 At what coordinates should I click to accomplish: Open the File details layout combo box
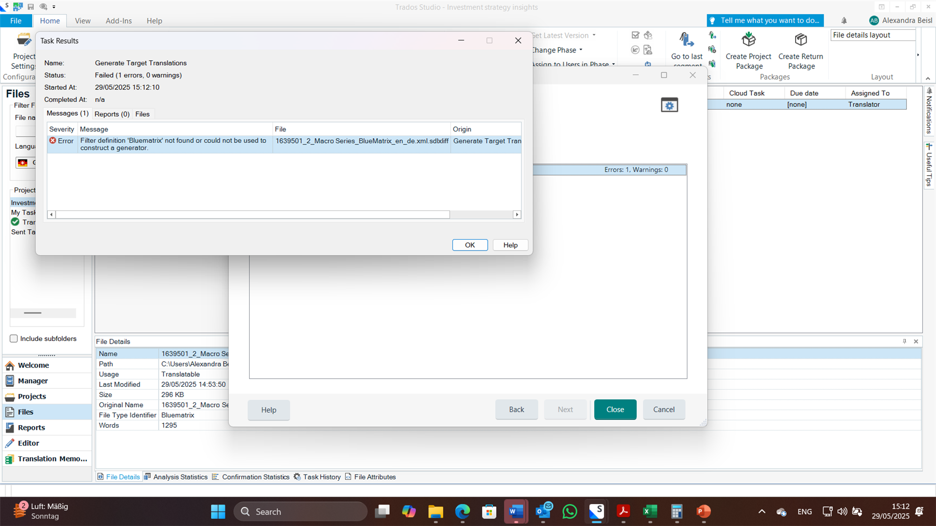click(x=873, y=35)
